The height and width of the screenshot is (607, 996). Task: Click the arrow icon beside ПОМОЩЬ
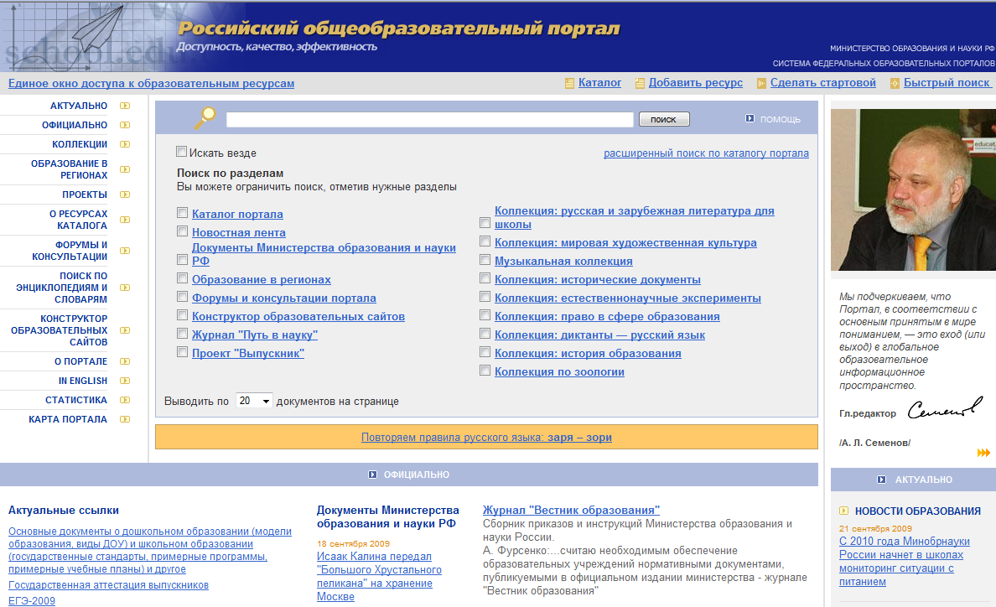[x=750, y=118]
